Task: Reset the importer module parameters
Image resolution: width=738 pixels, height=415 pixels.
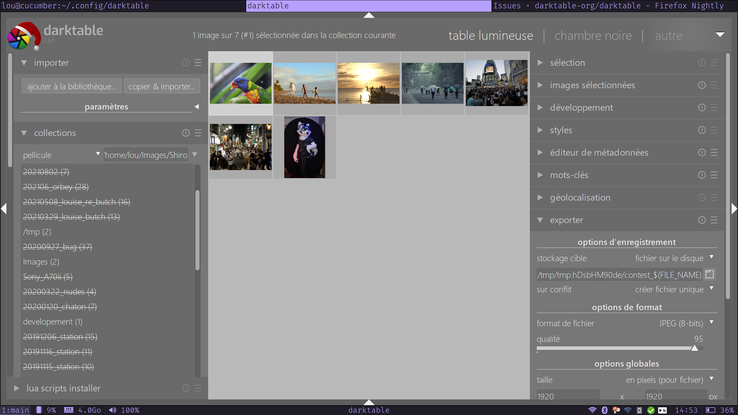Action: pyautogui.click(x=185, y=63)
